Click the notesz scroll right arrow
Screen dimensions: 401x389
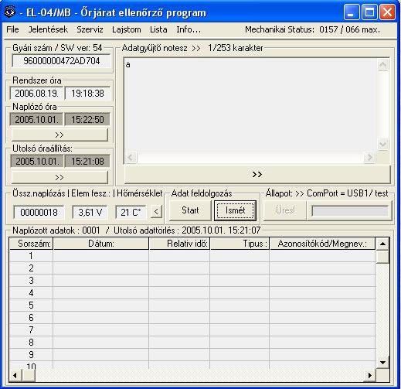point(370,157)
